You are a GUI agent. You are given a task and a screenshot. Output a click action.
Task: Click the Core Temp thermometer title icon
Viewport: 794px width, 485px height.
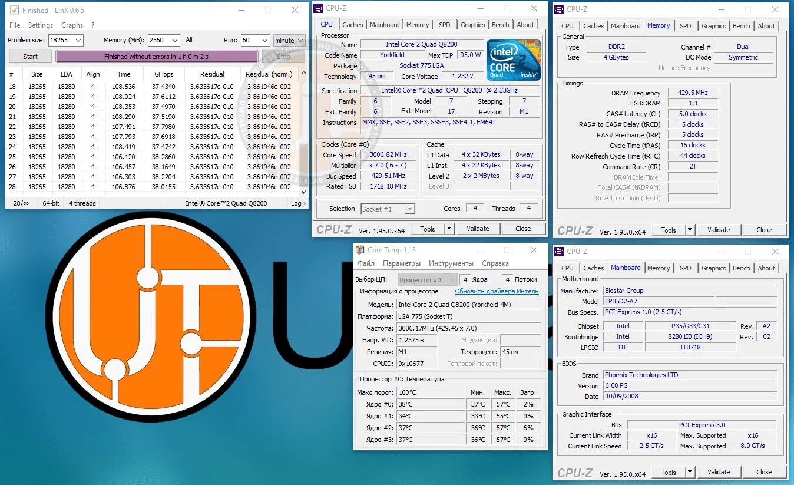(x=360, y=250)
